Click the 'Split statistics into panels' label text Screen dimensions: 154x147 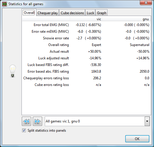pyautogui.click(x=47, y=131)
